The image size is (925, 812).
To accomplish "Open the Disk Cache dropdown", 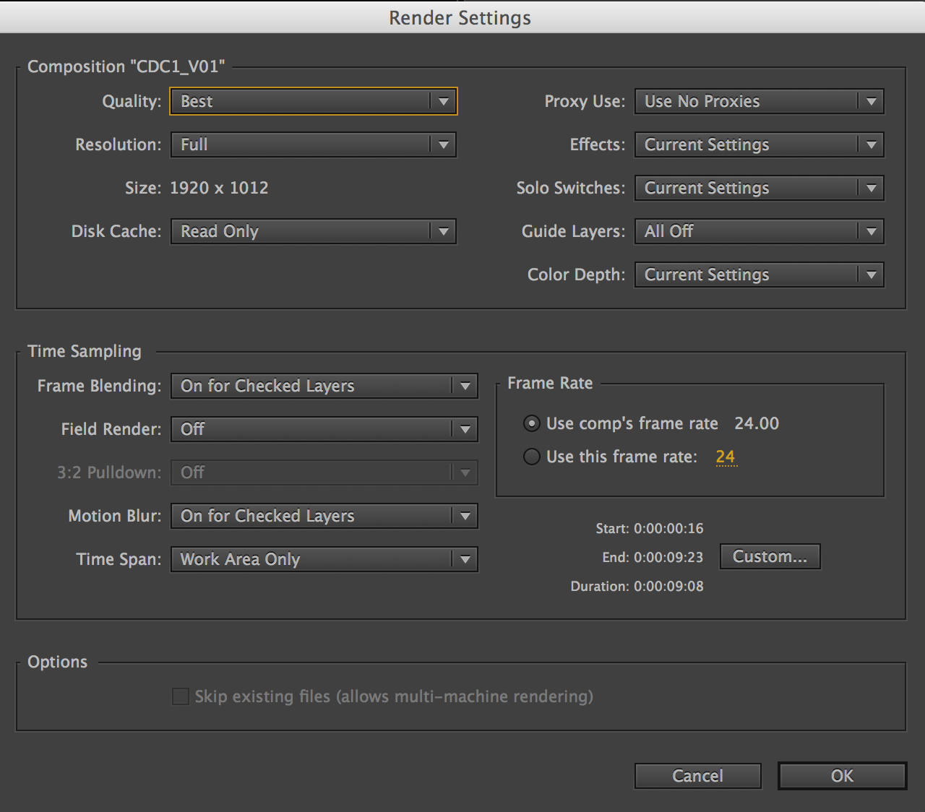I will (x=313, y=231).
